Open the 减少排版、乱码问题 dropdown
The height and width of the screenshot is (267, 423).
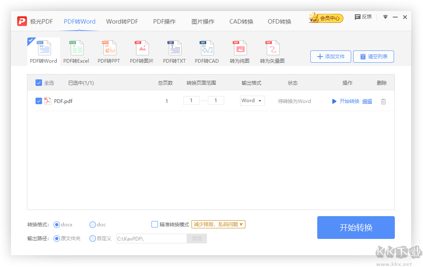(218, 224)
